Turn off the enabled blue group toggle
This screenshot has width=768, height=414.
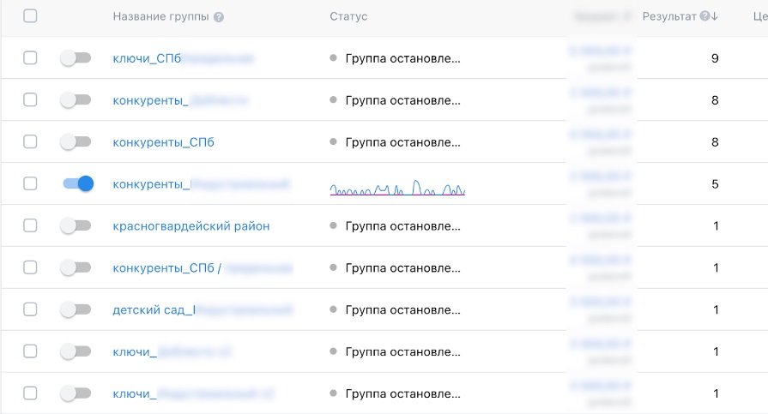76,183
